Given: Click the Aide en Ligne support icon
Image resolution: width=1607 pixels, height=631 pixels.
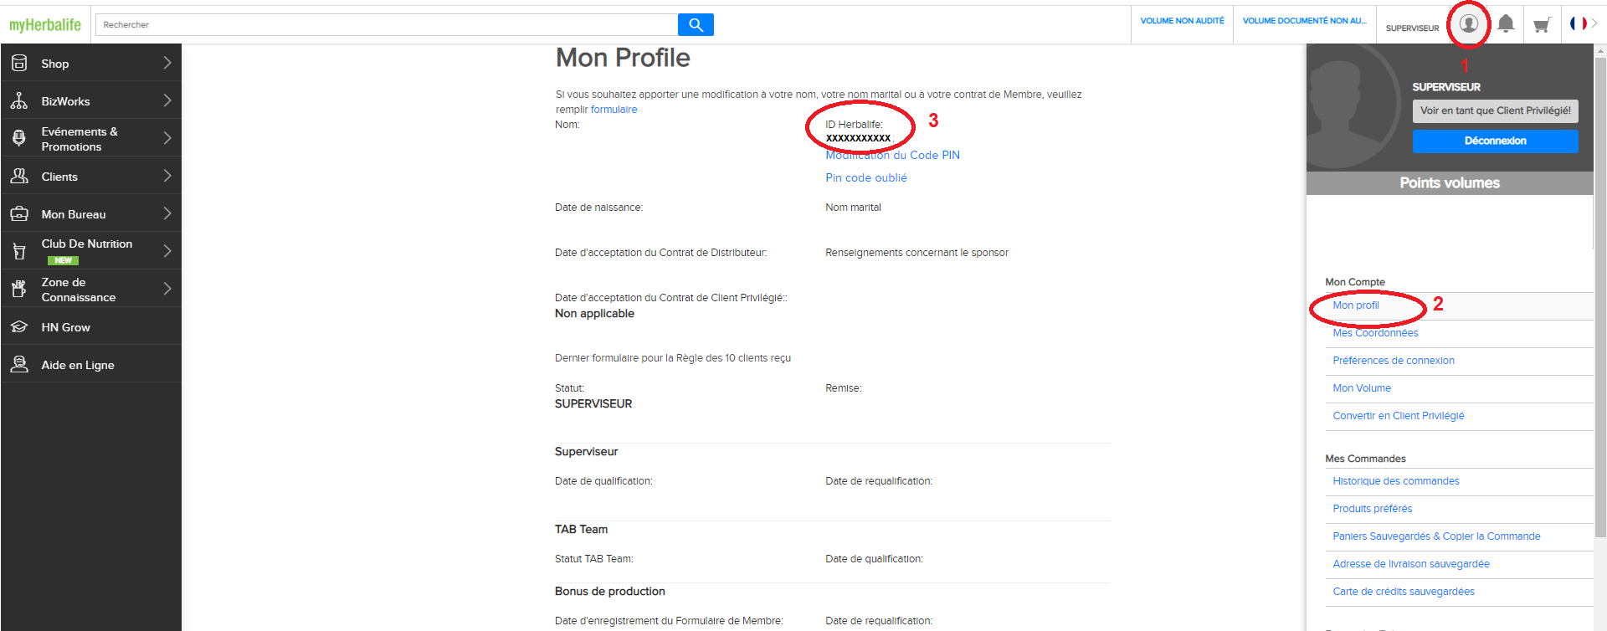Looking at the screenshot, I should [x=19, y=364].
